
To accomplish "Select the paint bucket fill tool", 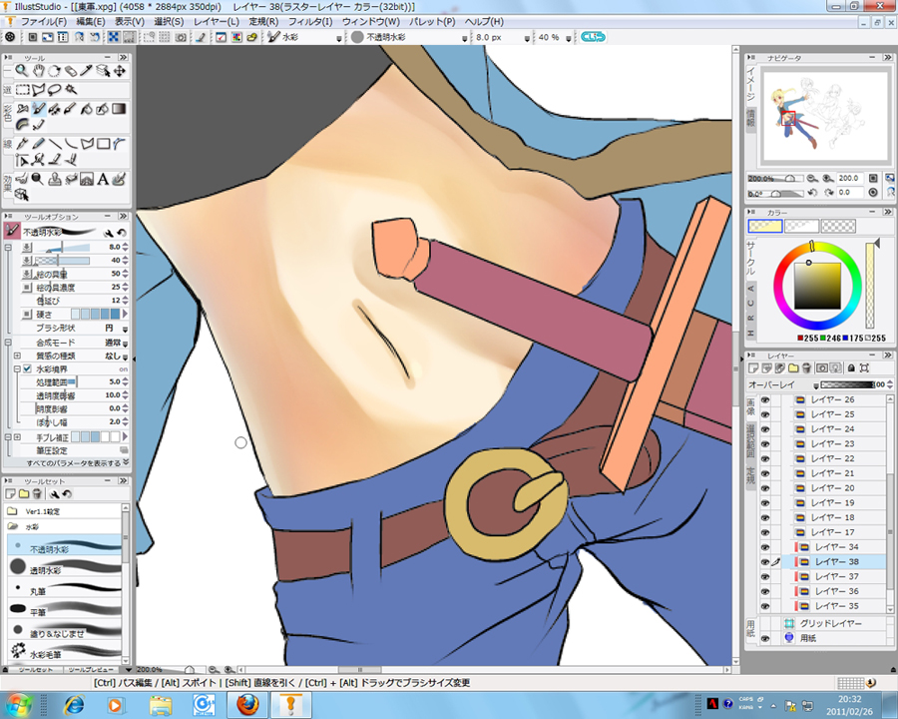I will tap(87, 109).
